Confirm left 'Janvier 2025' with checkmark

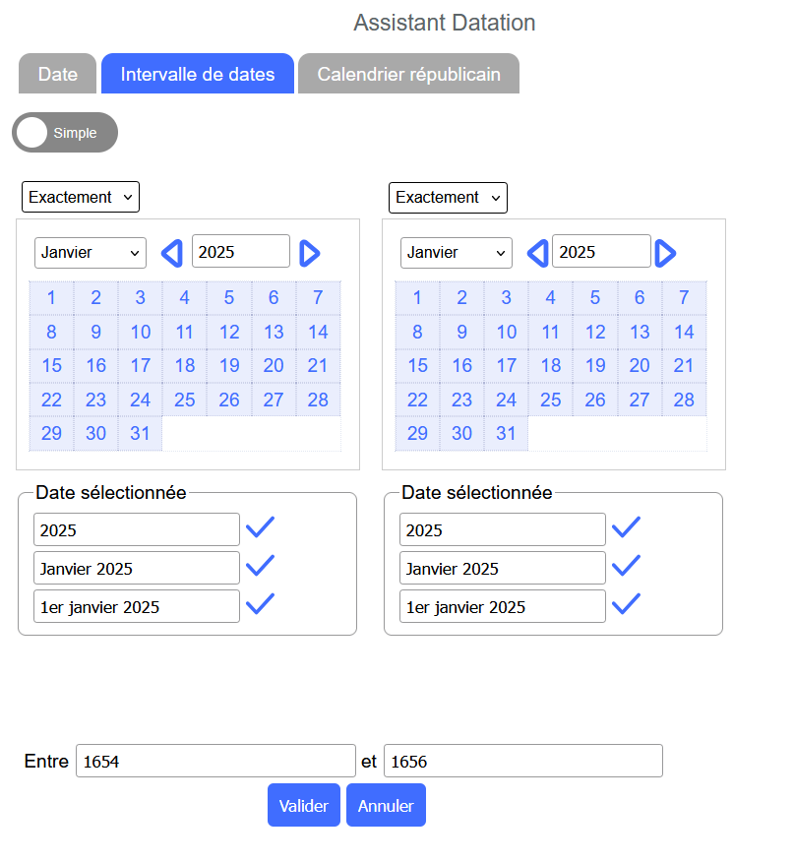click(260, 566)
